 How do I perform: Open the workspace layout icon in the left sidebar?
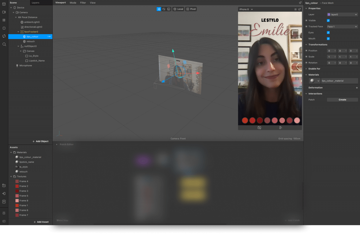(4, 4)
